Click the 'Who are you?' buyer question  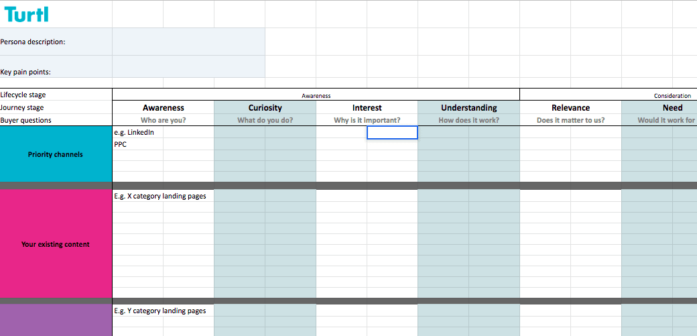point(163,120)
